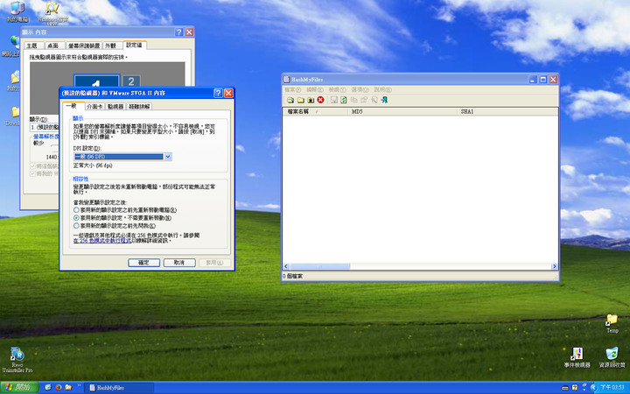Click the tray expand arrow near the clock
The width and height of the screenshot is (630, 394).
[594, 387]
